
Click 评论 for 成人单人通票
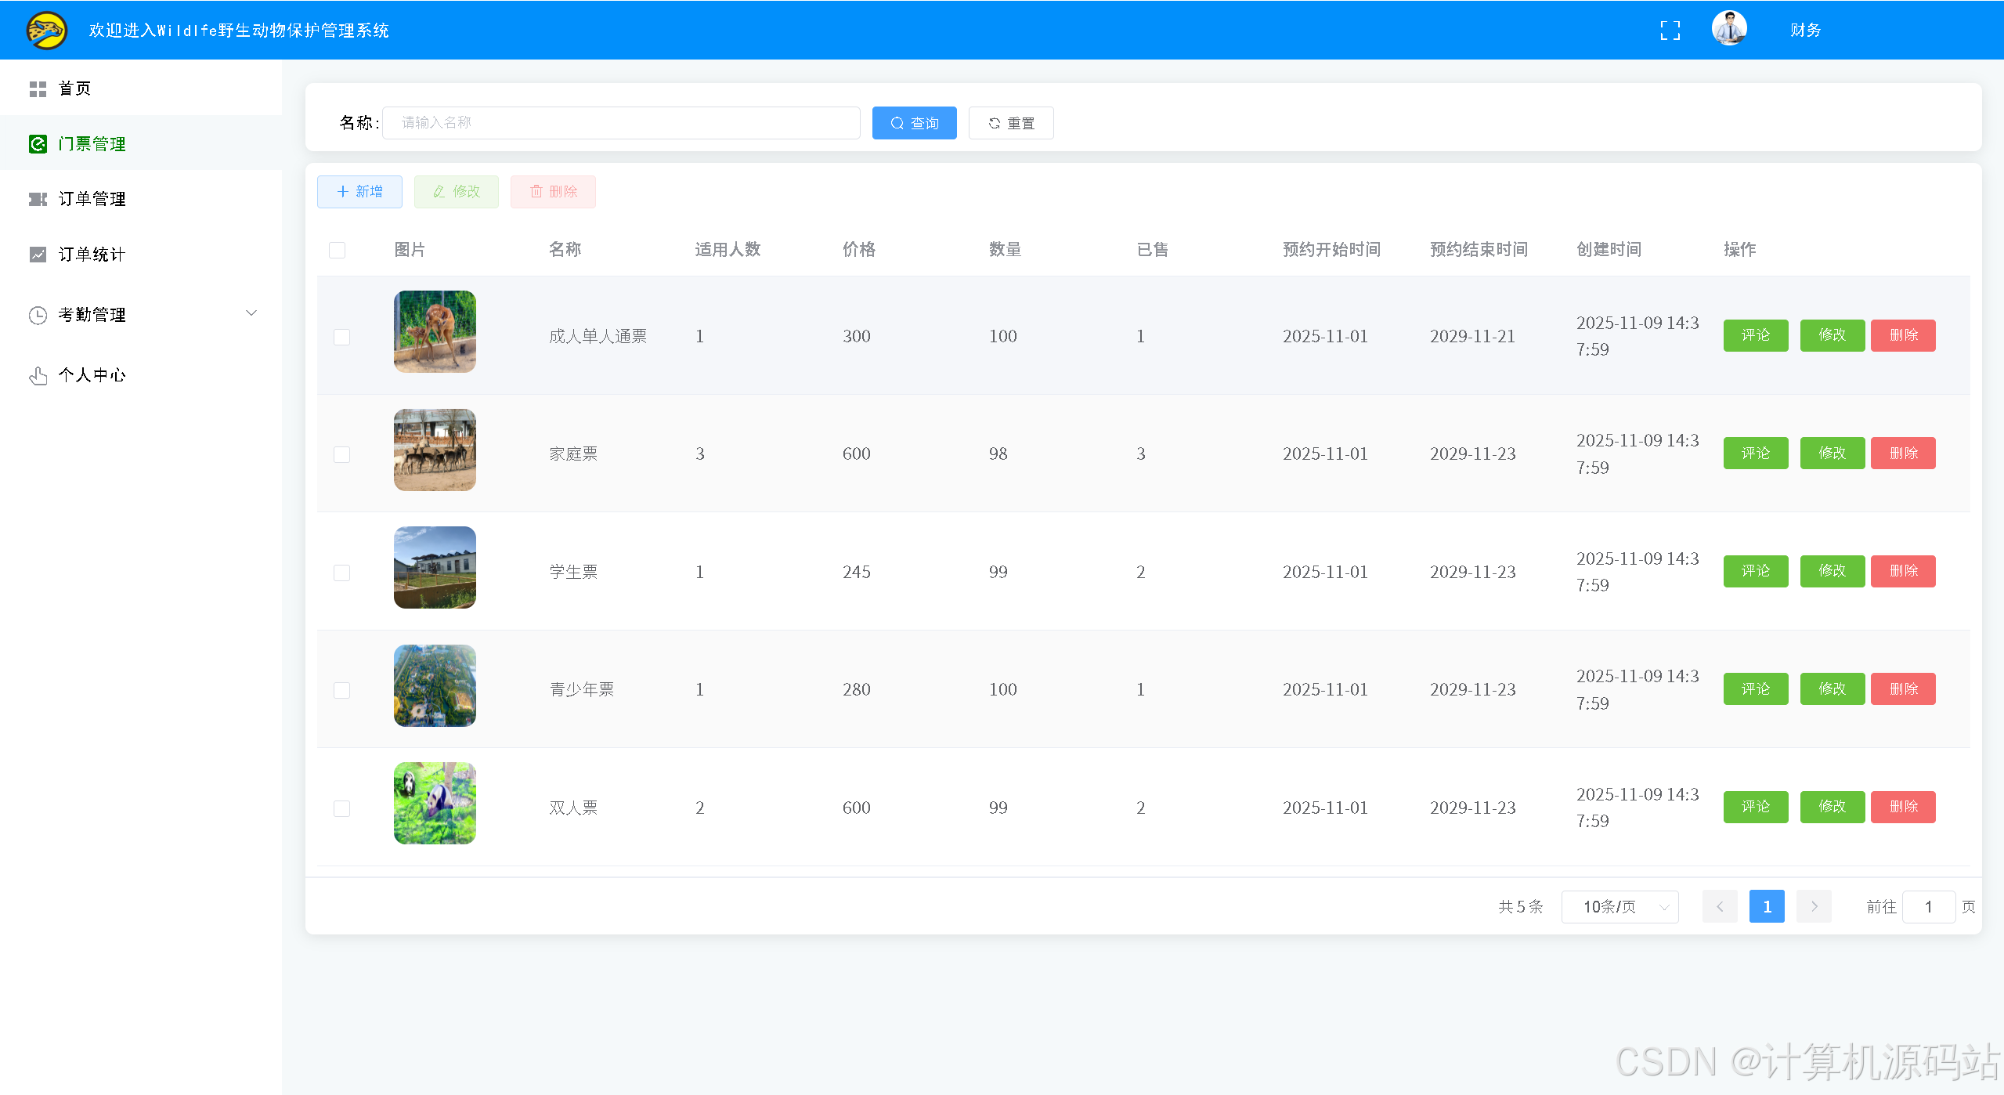click(x=1755, y=335)
